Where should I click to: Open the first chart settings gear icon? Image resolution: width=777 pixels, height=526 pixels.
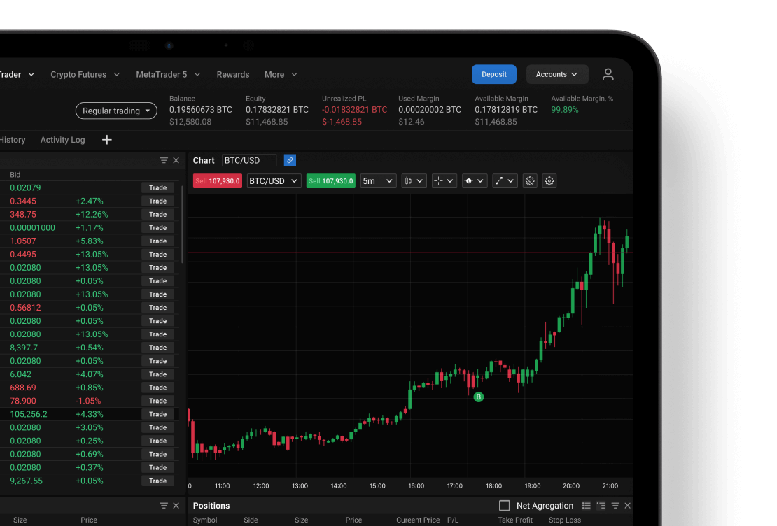(530, 180)
